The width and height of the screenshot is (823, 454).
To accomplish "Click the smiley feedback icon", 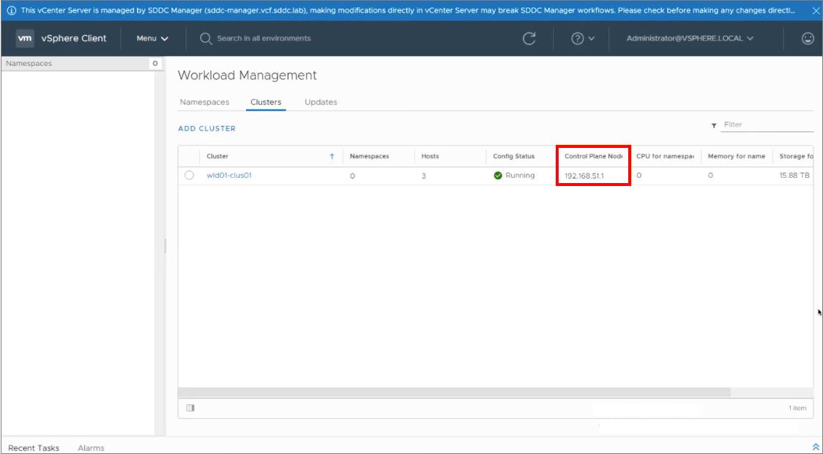I will tap(808, 38).
